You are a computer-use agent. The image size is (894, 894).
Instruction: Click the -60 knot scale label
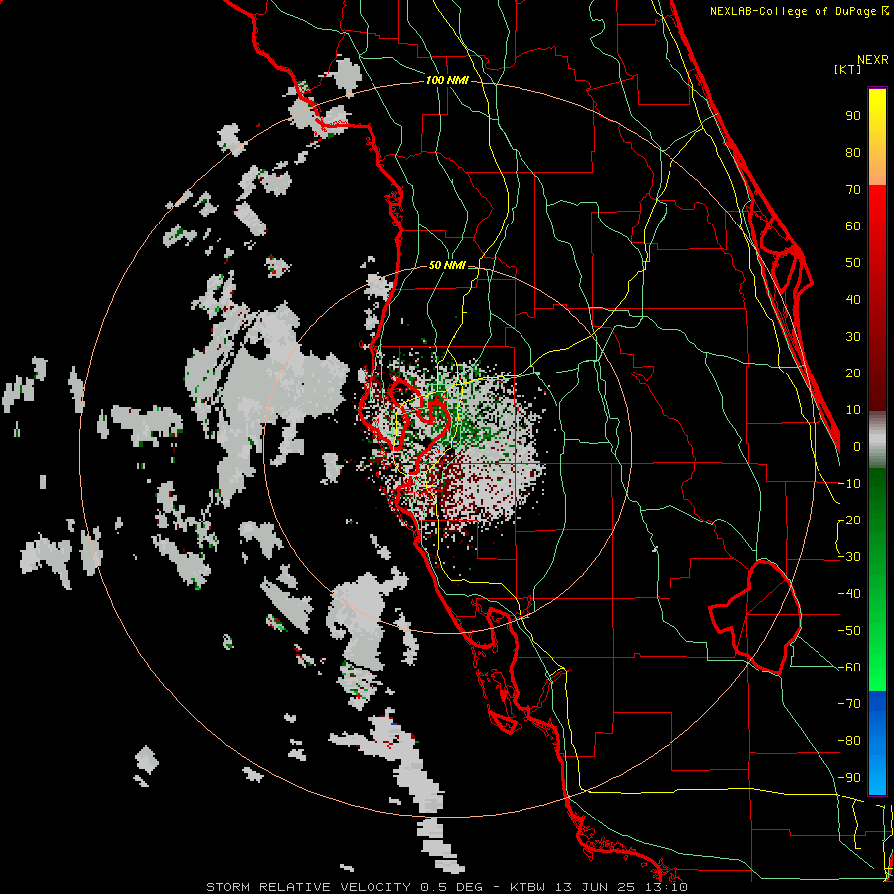click(x=849, y=668)
